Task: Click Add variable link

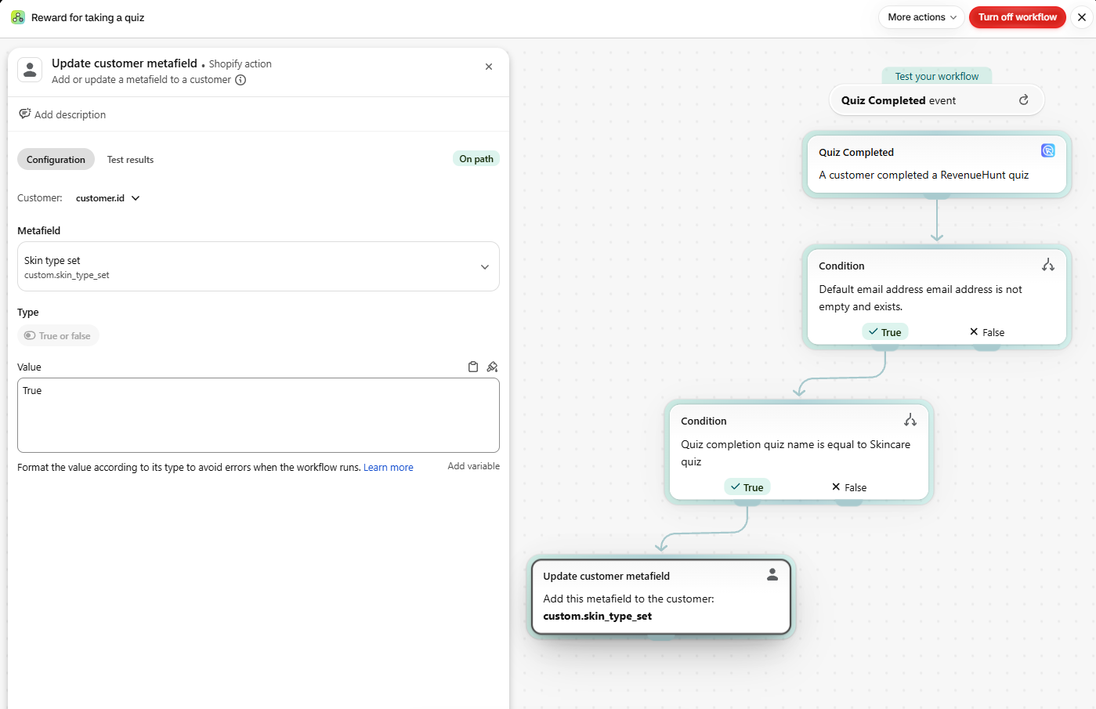Action: tap(473, 466)
